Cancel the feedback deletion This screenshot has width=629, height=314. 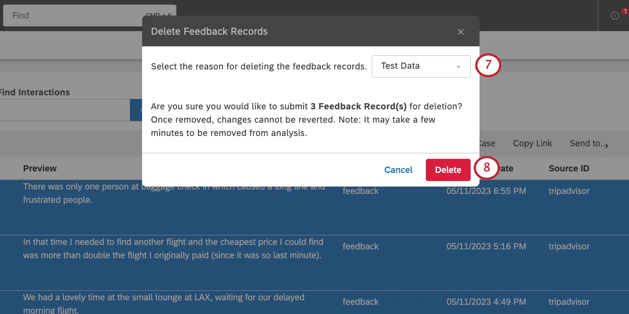tap(398, 170)
